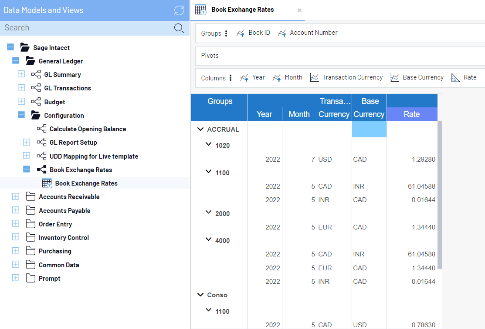Open the Groups three-dot options menu
This screenshot has height=329, width=485.
click(226, 33)
